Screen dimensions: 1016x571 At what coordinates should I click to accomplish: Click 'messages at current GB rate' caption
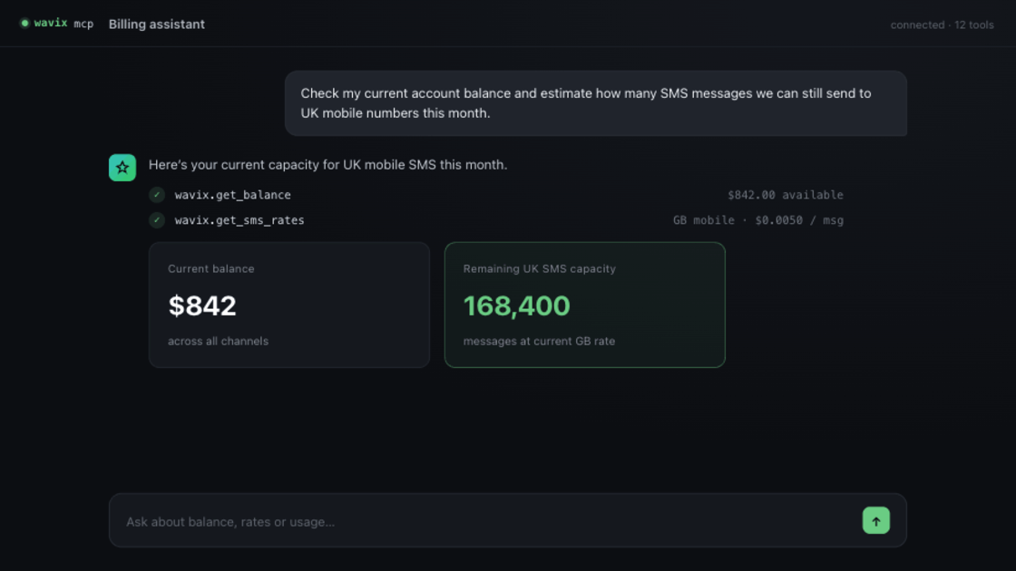(x=539, y=341)
